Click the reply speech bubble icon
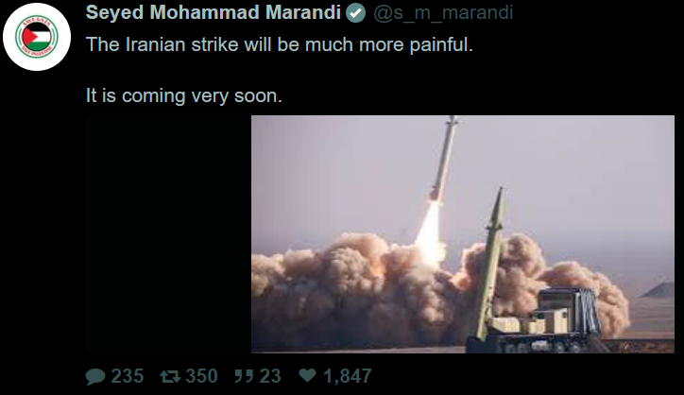 pyautogui.click(x=95, y=376)
